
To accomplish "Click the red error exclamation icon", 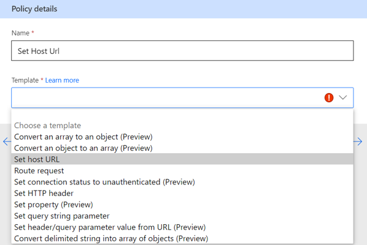I will point(329,97).
